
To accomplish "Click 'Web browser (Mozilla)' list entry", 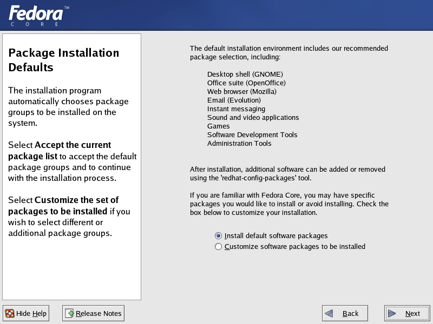I will click(x=241, y=91).
